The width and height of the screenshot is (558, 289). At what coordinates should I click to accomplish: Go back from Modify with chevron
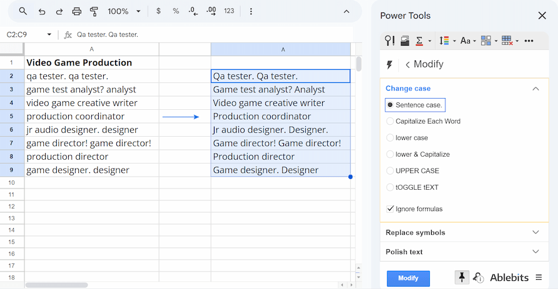[407, 65]
